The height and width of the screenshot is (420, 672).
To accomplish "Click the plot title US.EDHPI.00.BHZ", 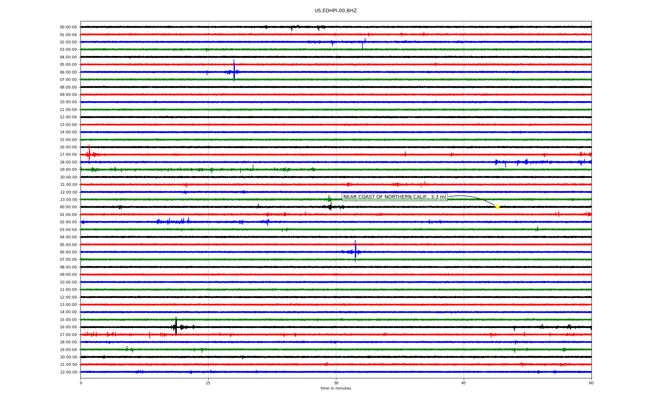I will (x=335, y=11).
